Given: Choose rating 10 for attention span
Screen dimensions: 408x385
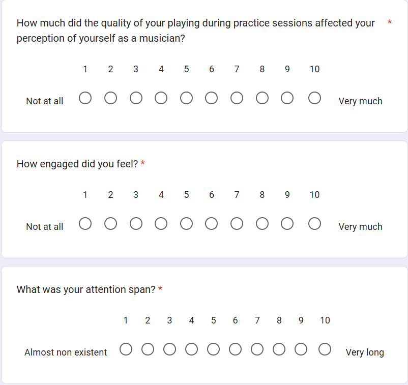Looking at the screenshot, I should pos(325,349).
